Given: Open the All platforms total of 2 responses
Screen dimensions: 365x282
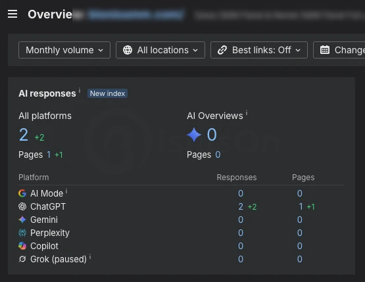Looking at the screenshot, I should click(24, 135).
